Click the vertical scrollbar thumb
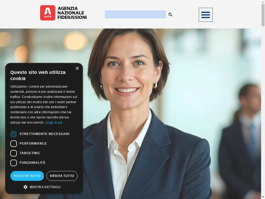The height and width of the screenshot is (199, 265). click(x=263, y=15)
